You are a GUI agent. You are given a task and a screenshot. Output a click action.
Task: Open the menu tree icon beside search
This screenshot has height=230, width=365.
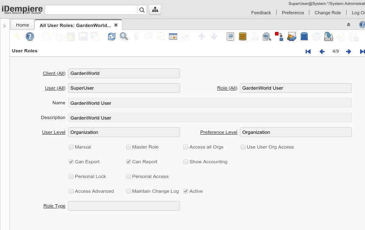pyautogui.click(x=155, y=10)
